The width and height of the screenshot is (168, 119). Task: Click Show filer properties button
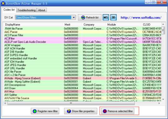point(81,111)
